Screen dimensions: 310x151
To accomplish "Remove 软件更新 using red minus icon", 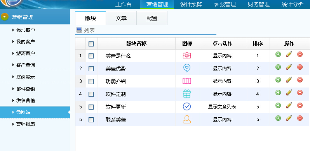I will click(300, 105).
